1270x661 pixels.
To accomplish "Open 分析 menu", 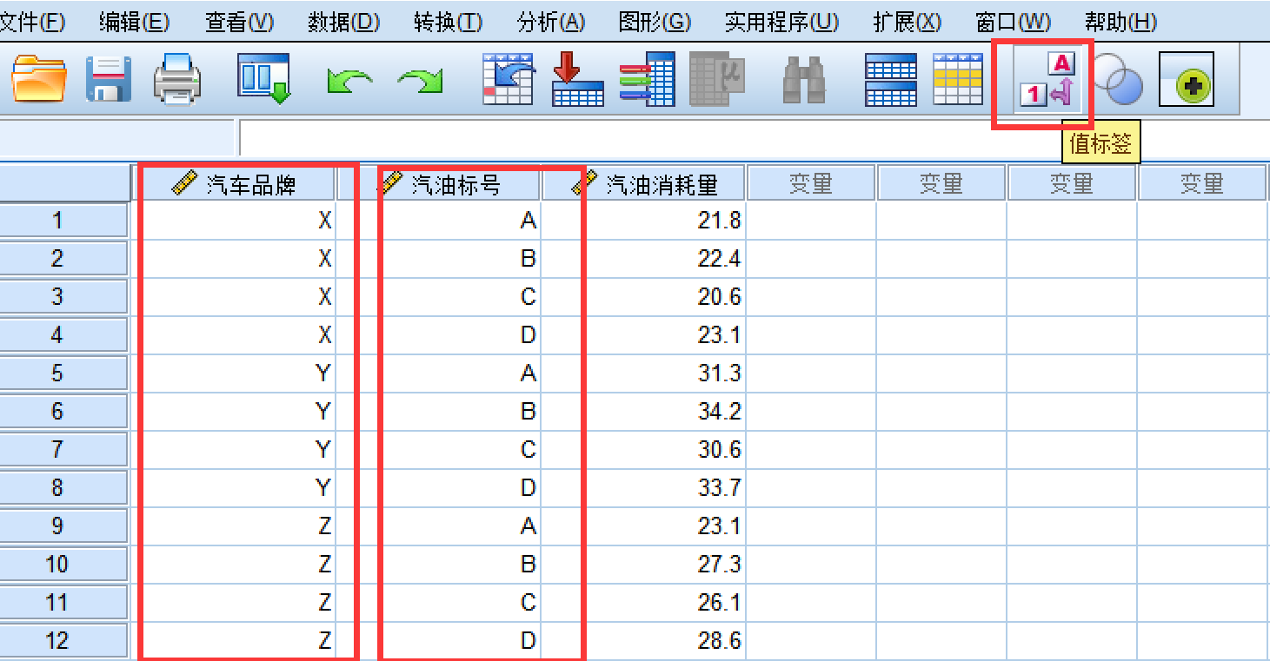I will pos(551,23).
